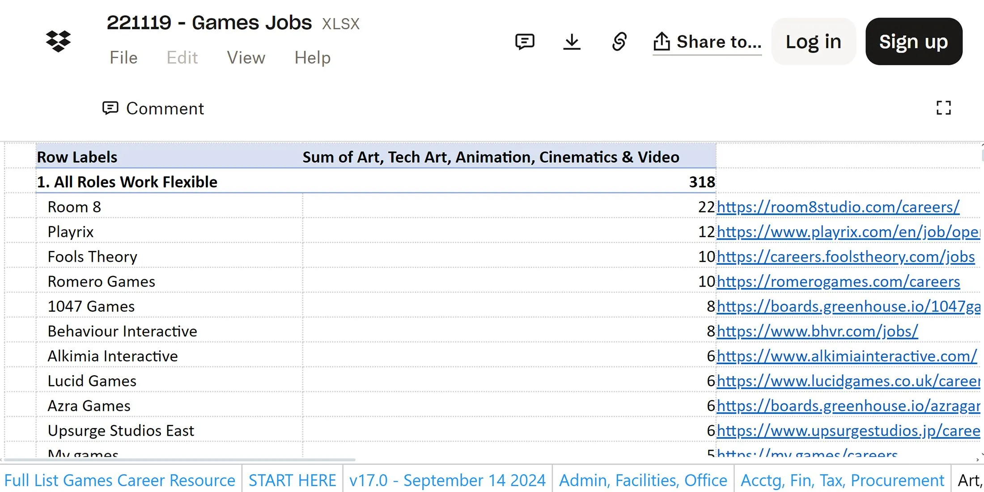
Task: Click the Comment button in the toolbar
Action: click(153, 108)
